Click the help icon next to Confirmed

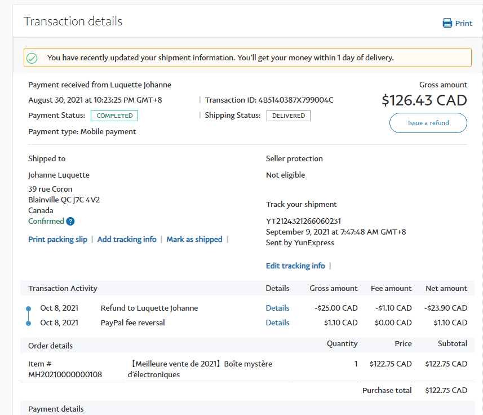pyautogui.click(x=70, y=222)
